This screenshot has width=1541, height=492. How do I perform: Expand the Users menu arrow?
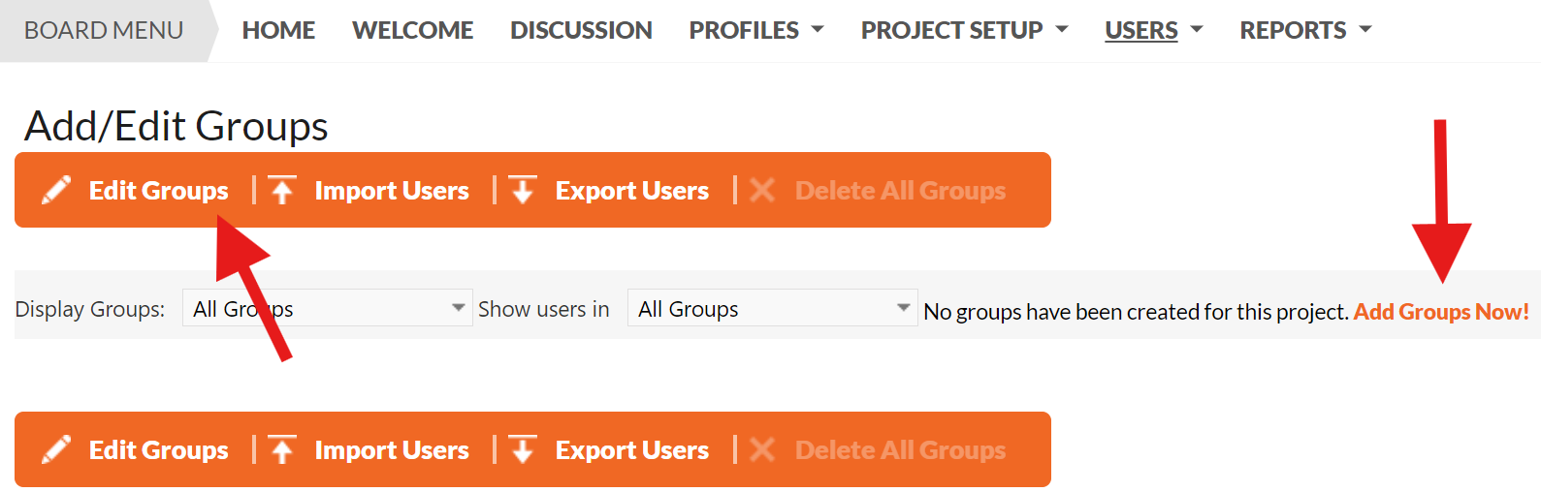[x=1197, y=30]
